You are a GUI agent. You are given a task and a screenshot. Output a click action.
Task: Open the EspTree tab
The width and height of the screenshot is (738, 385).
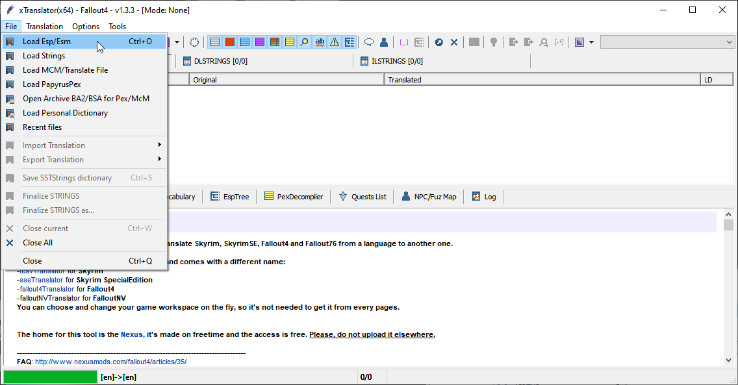pyautogui.click(x=230, y=197)
